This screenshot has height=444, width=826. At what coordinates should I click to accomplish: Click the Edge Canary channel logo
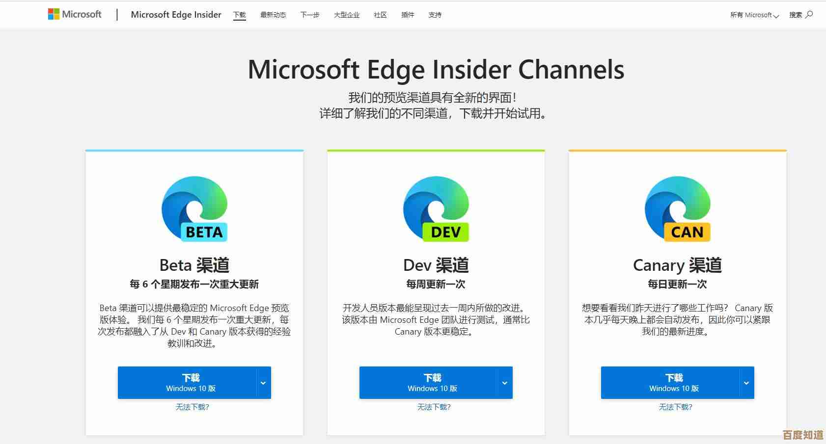[x=677, y=209]
